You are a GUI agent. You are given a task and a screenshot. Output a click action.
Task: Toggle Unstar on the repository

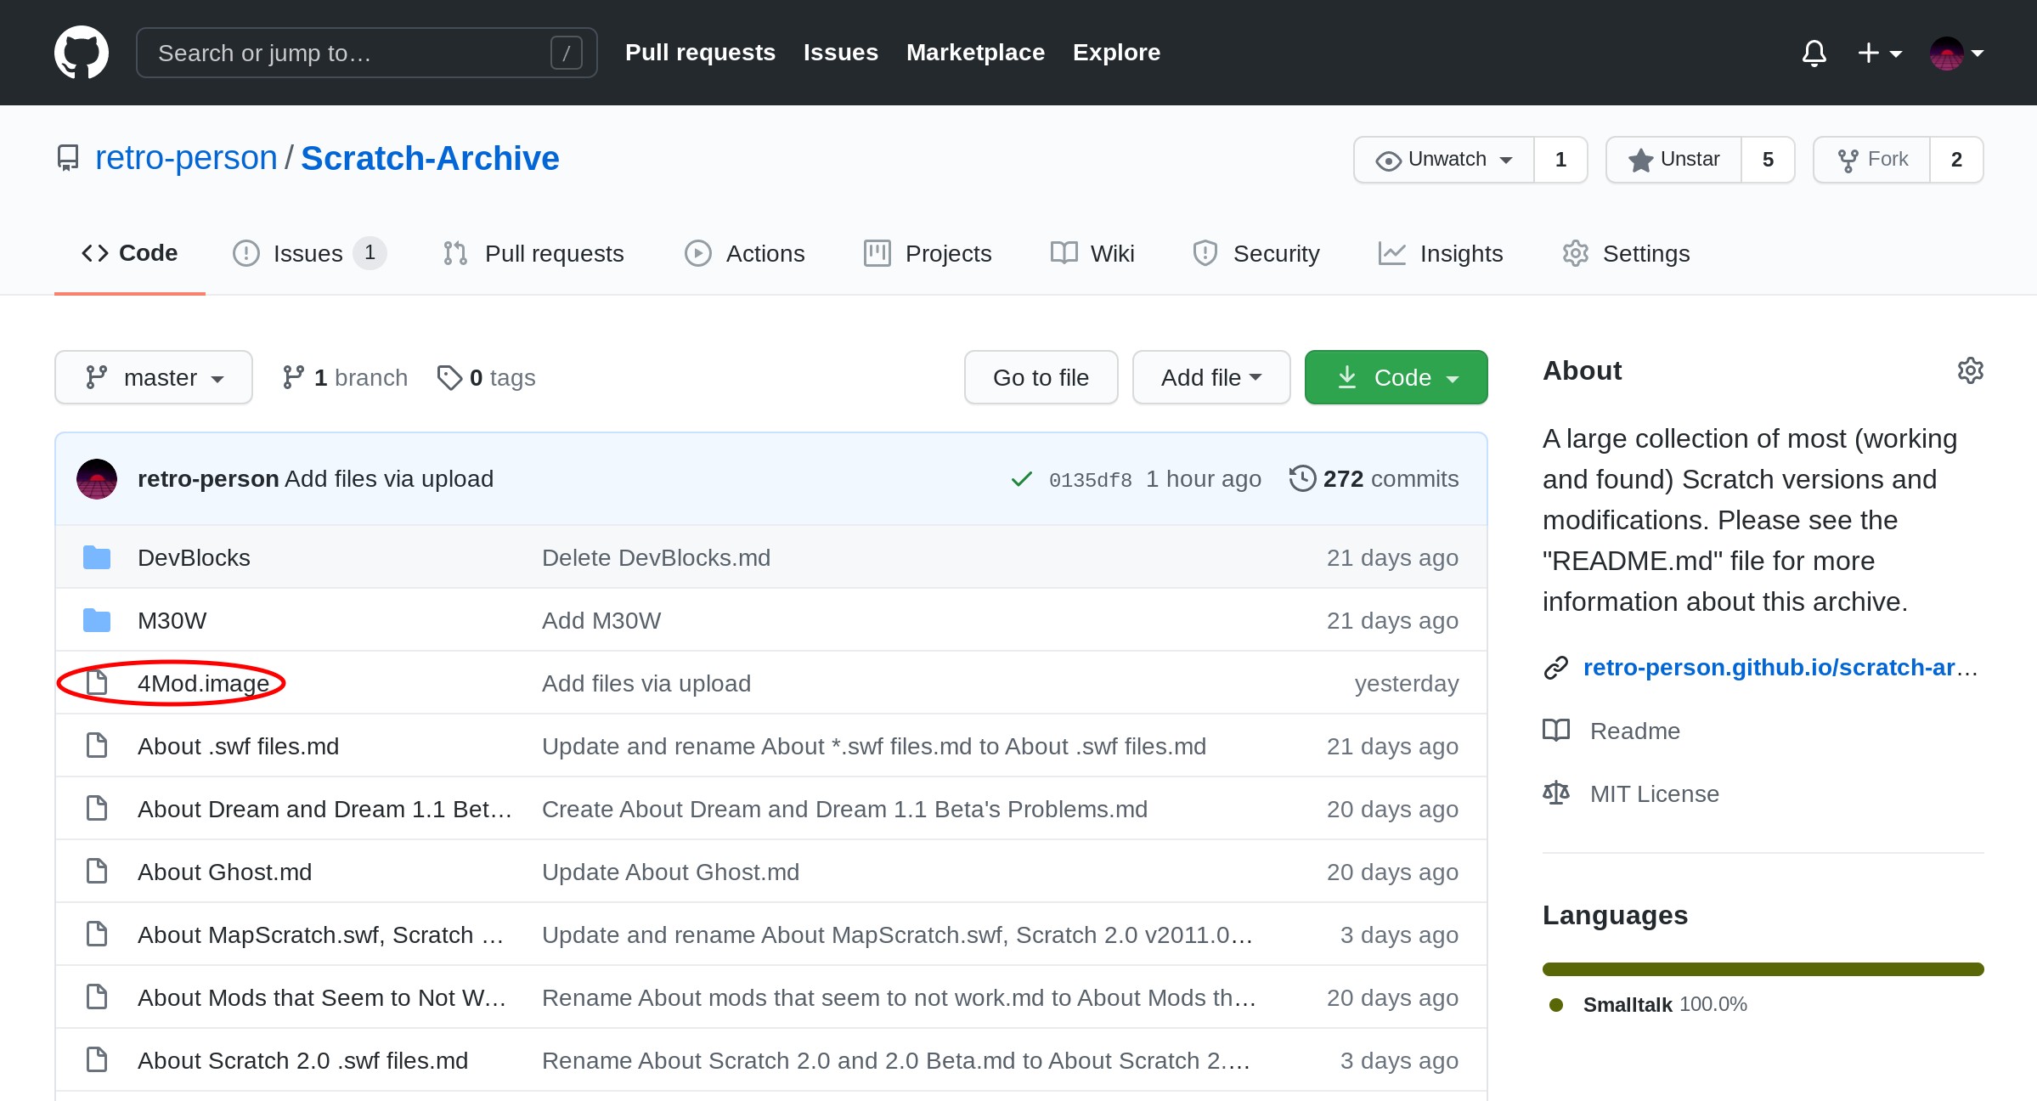click(1673, 160)
